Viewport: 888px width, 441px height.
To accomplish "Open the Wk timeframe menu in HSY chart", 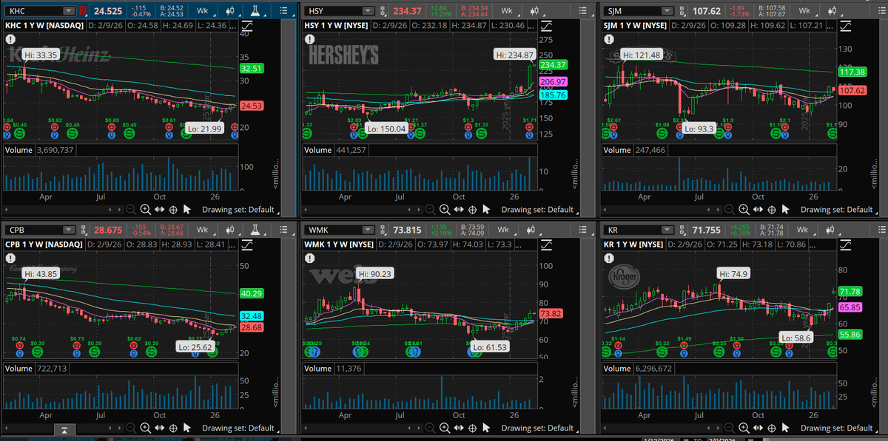I will (x=507, y=11).
